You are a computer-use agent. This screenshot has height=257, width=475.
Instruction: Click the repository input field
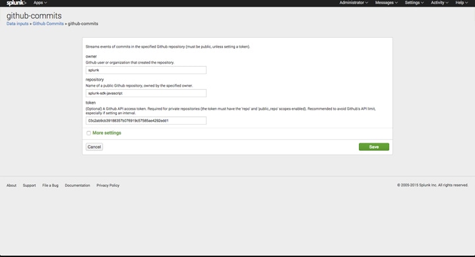point(146,93)
